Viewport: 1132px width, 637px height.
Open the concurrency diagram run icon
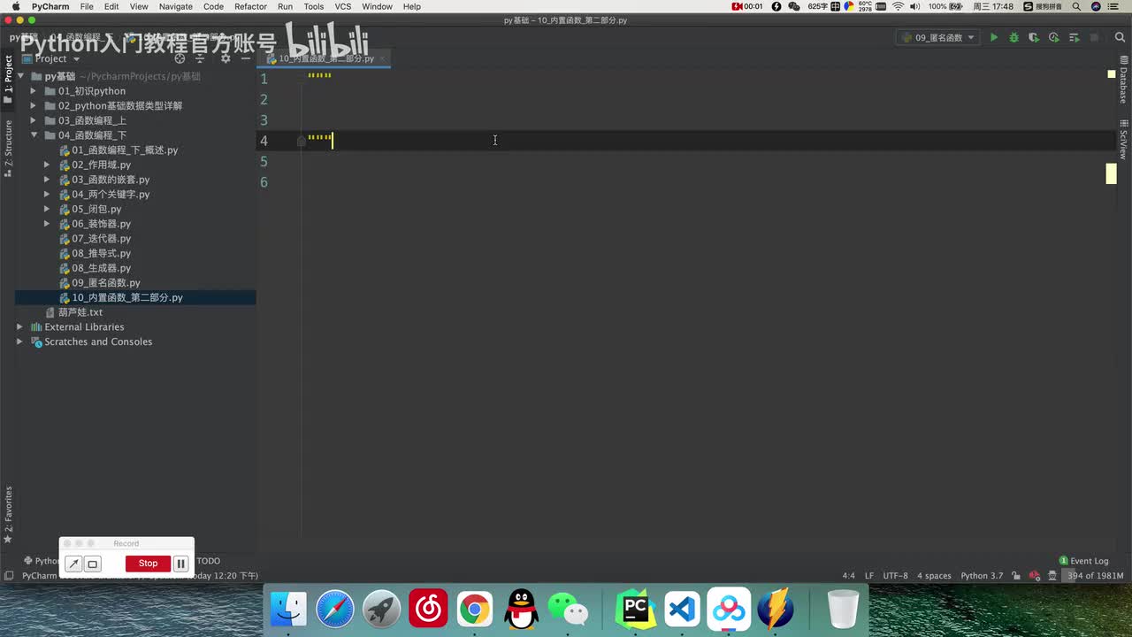tap(1074, 38)
